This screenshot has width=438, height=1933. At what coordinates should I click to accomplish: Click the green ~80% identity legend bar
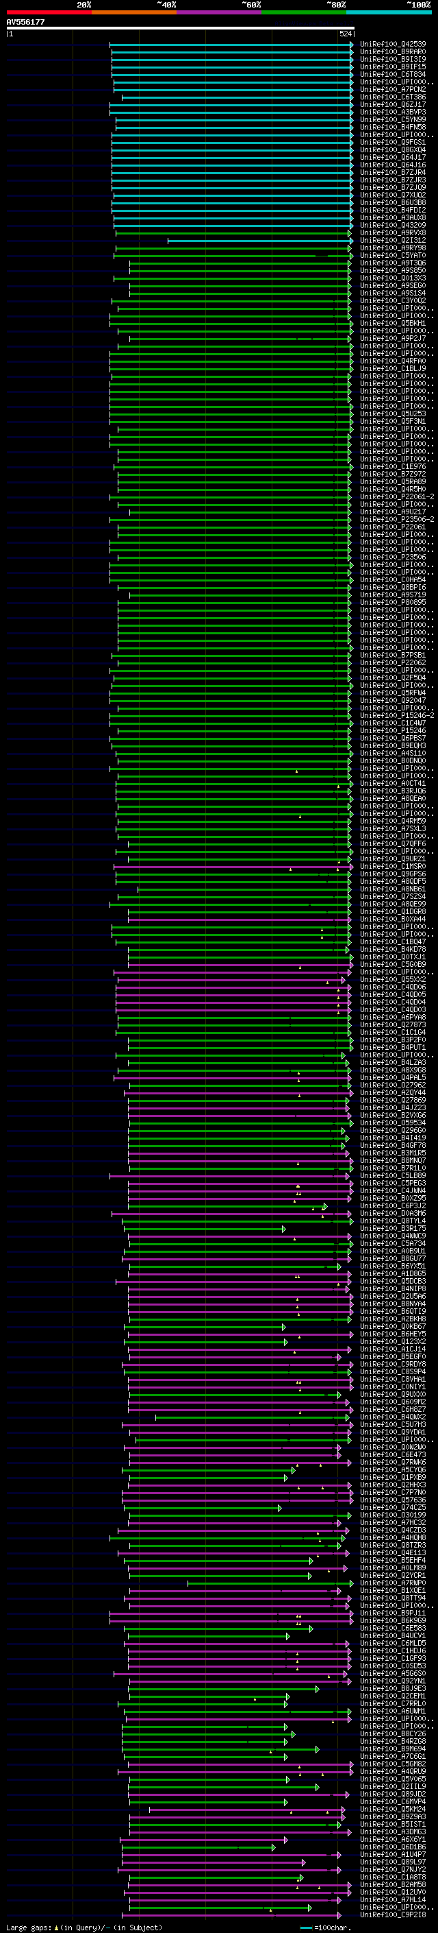click(304, 12)
